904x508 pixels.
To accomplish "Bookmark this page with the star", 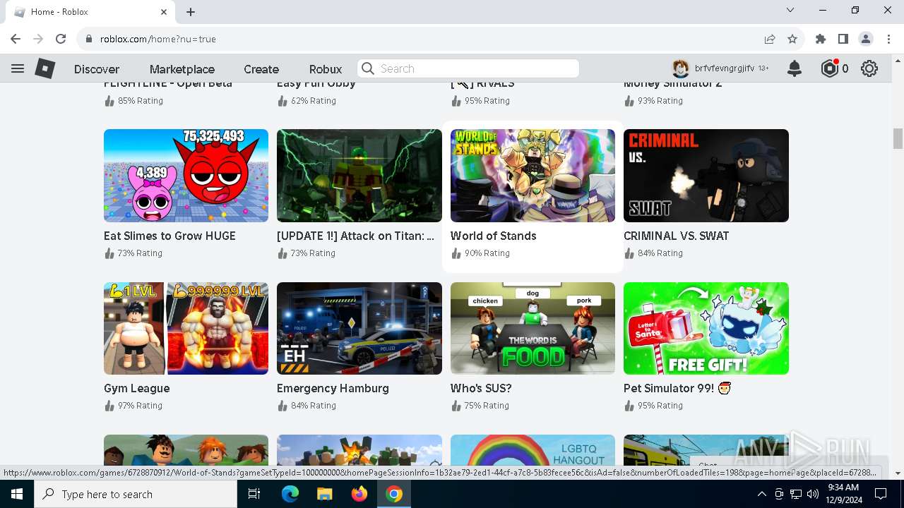I will pyautogui.click(x=792, y=39).
